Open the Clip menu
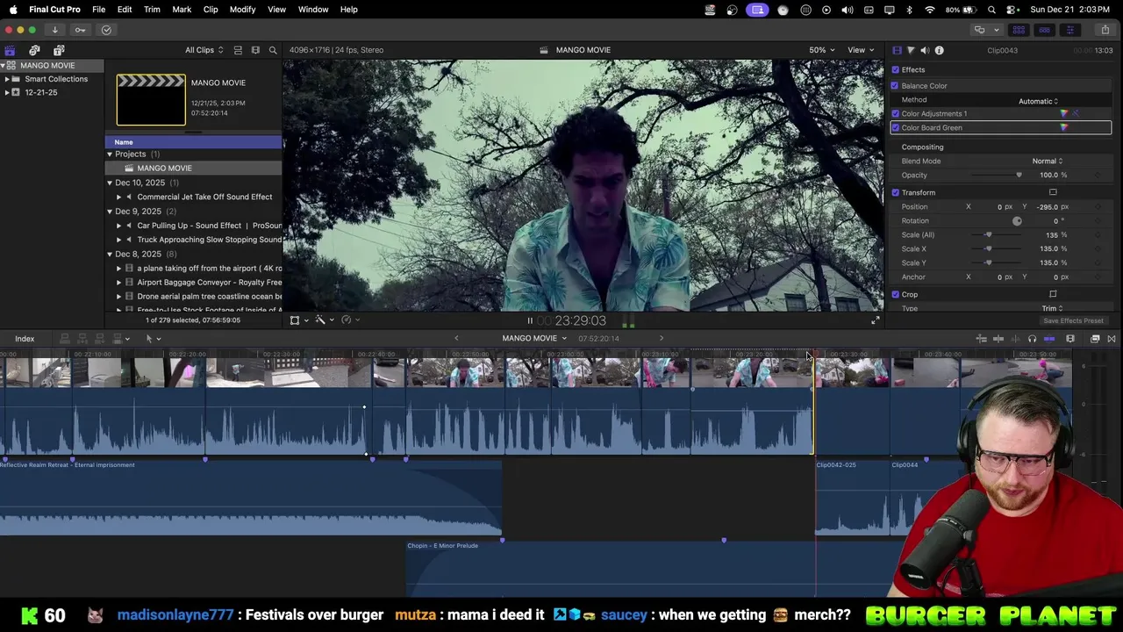Viewport: 1123px width, 632px height. point(211,10)
